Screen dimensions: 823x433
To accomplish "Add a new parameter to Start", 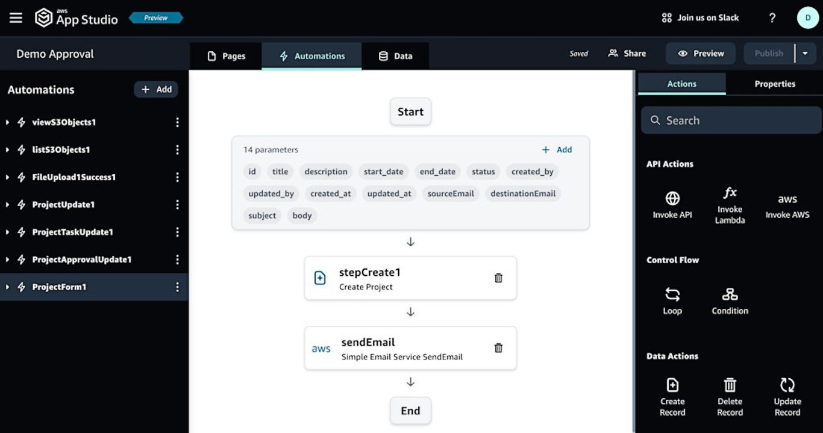I will click(557, 150).
